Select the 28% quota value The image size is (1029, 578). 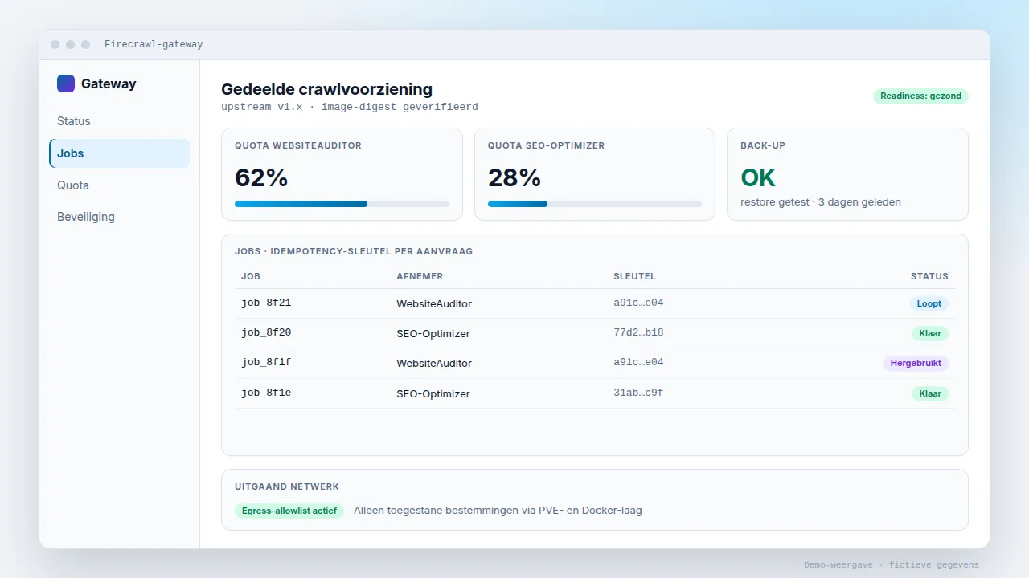(x=514, y=177)
